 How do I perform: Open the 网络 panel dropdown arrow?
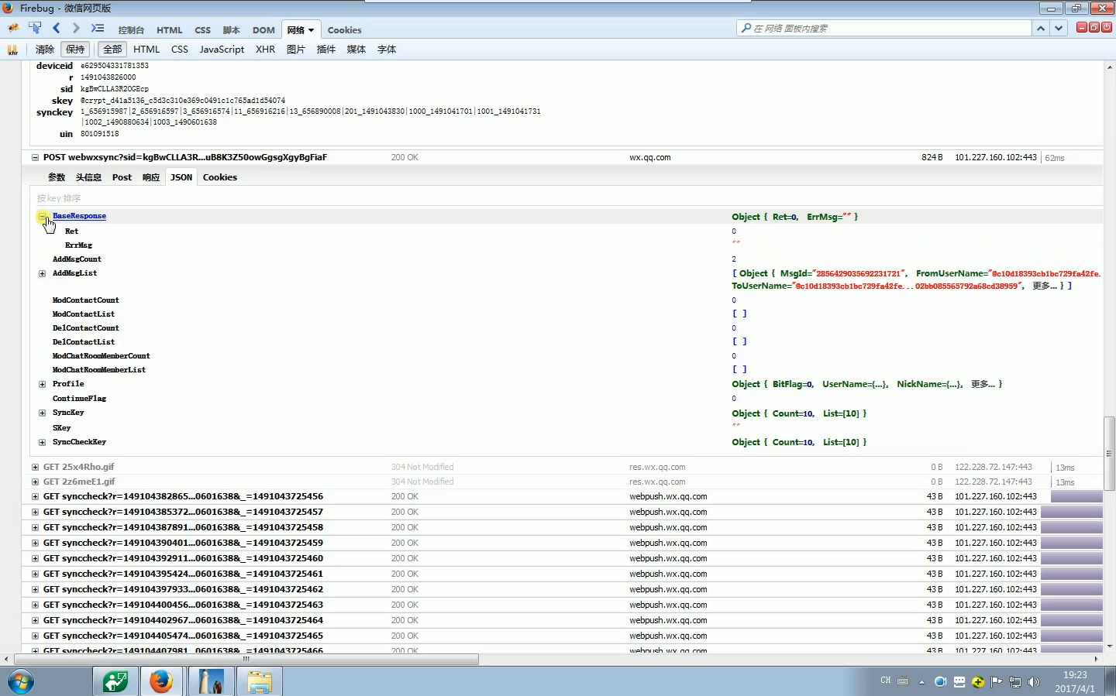click(x=312, y=30)
